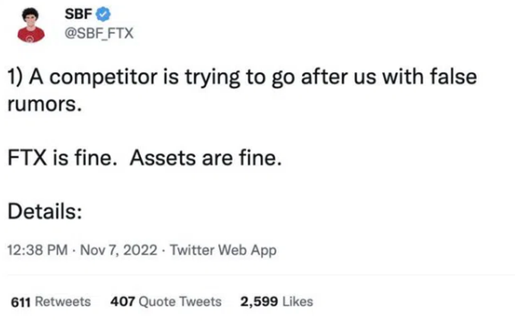Select the 'Assets are fine.' sentence
The width and height of the screenshot is (515, 322).
pos(205,158)
